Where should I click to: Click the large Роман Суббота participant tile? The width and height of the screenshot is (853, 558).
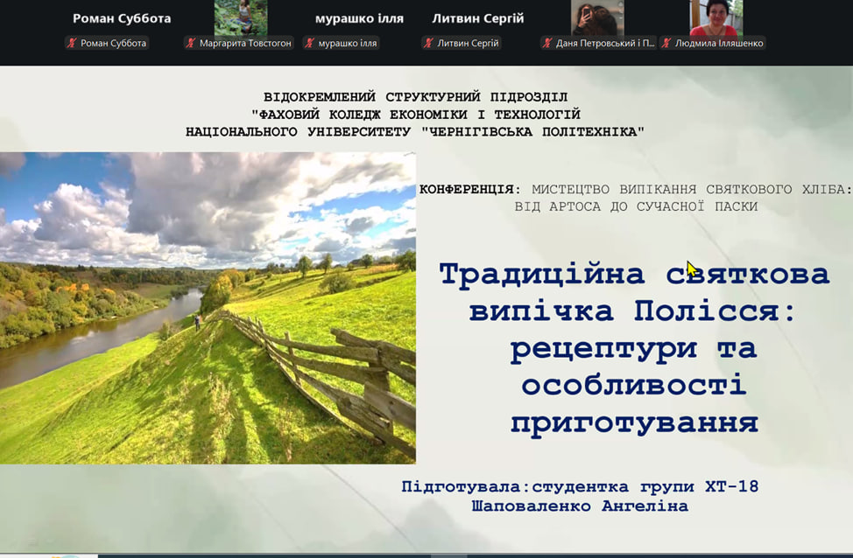point(122,18)
